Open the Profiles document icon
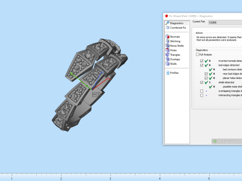 point(168,73)
